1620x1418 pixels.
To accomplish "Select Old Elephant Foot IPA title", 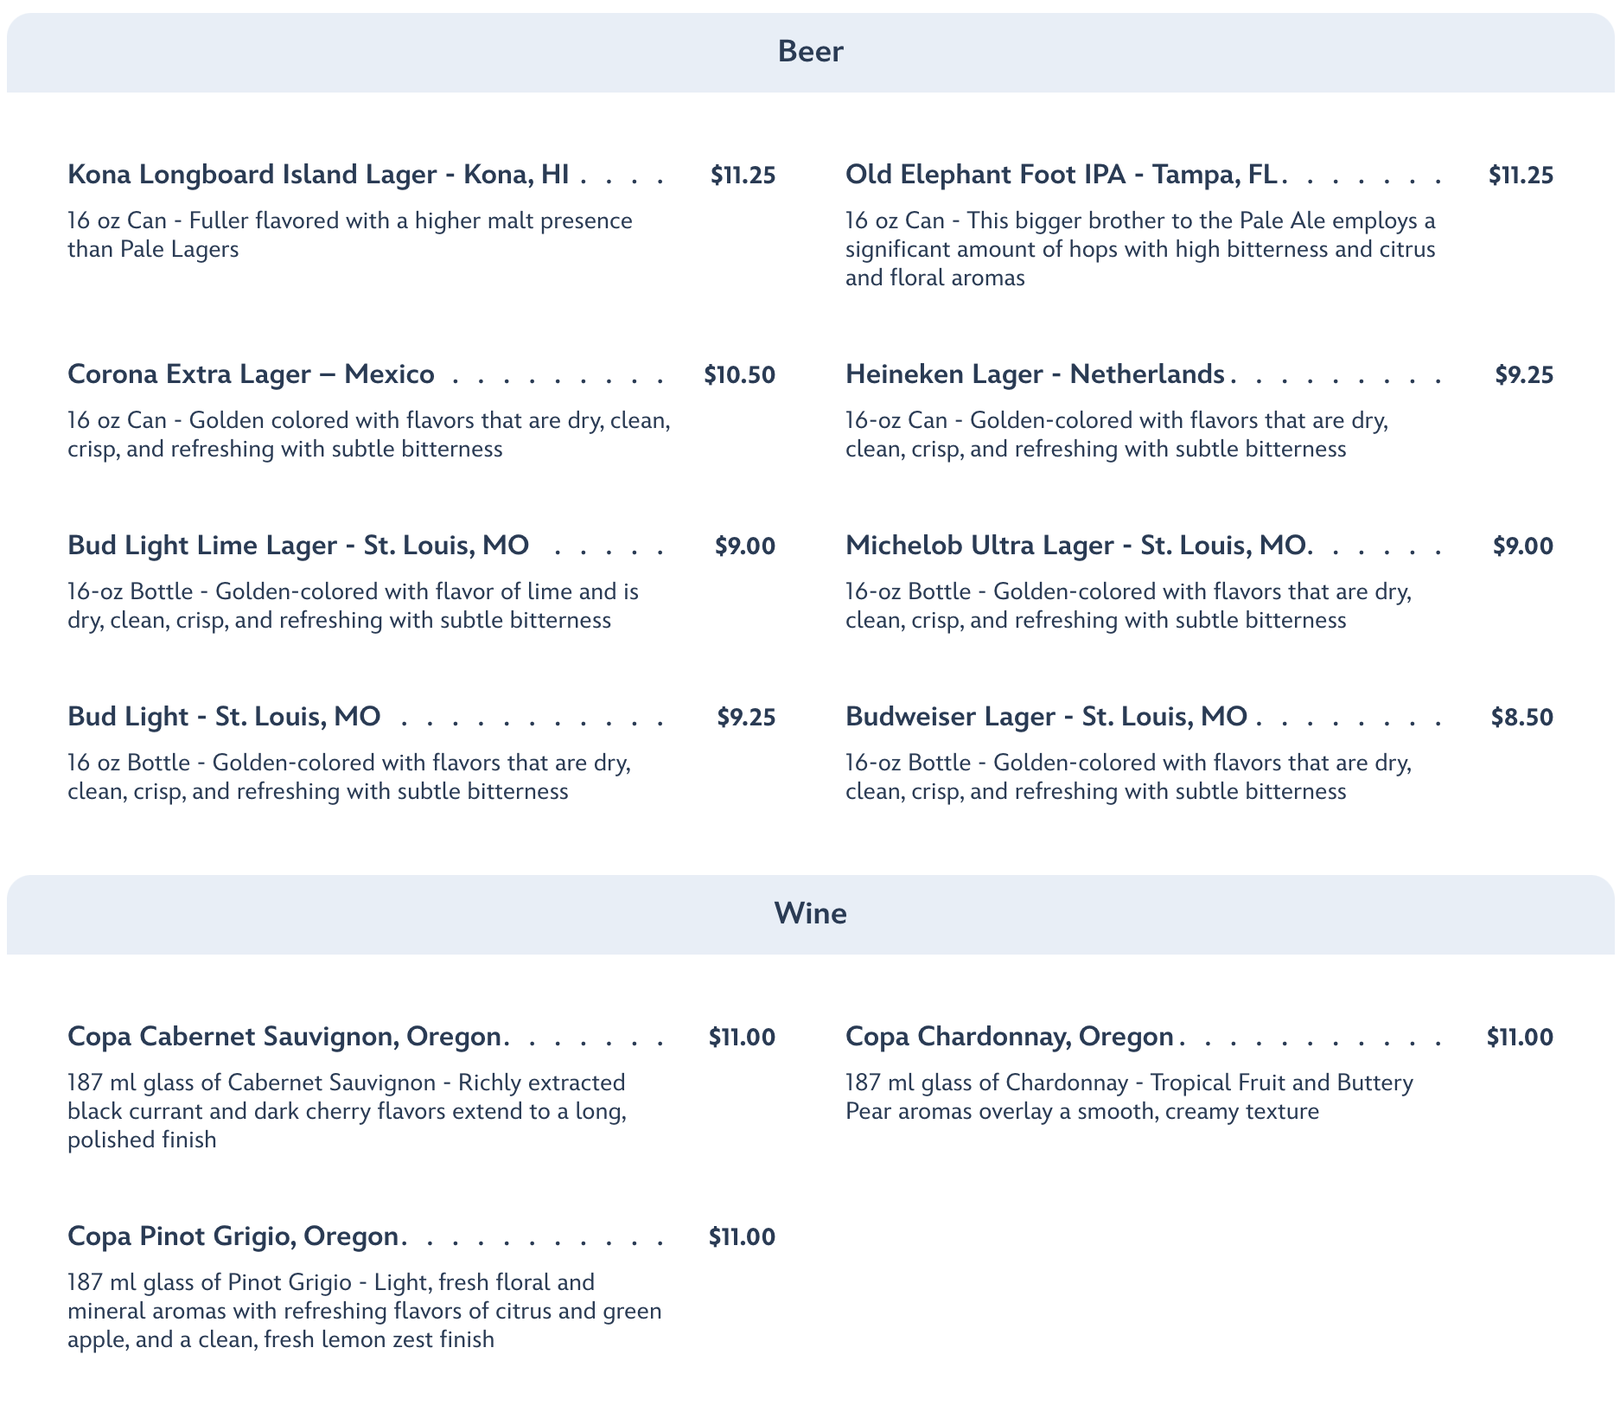I will (x=1061, y=175).
